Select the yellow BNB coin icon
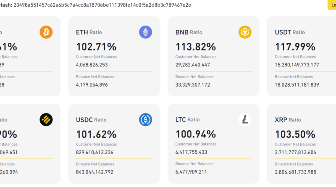Screen dimensions: 336x187 245,32
